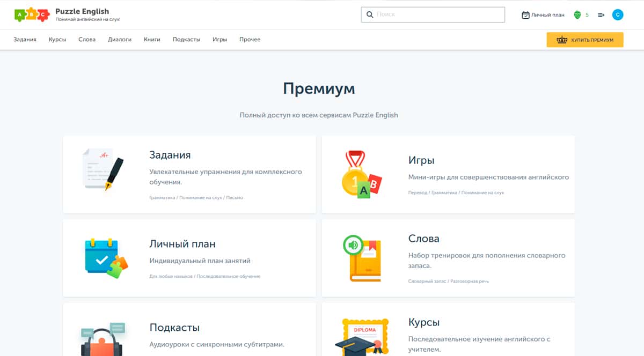Click the diploma Курсы icon
The width and height of the screenshot is (644, 356).
click(x=362, y=337)
